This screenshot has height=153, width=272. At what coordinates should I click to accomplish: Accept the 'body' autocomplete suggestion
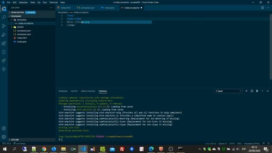tap(116, 22)
